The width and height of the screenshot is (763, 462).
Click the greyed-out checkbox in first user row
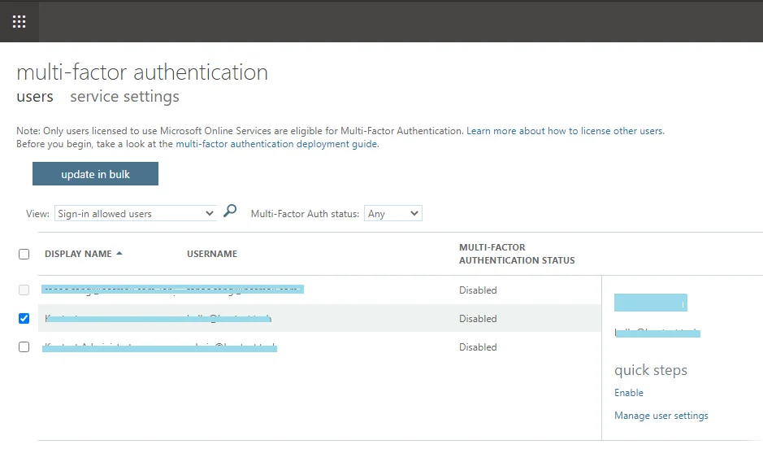[x=24, y=290]
